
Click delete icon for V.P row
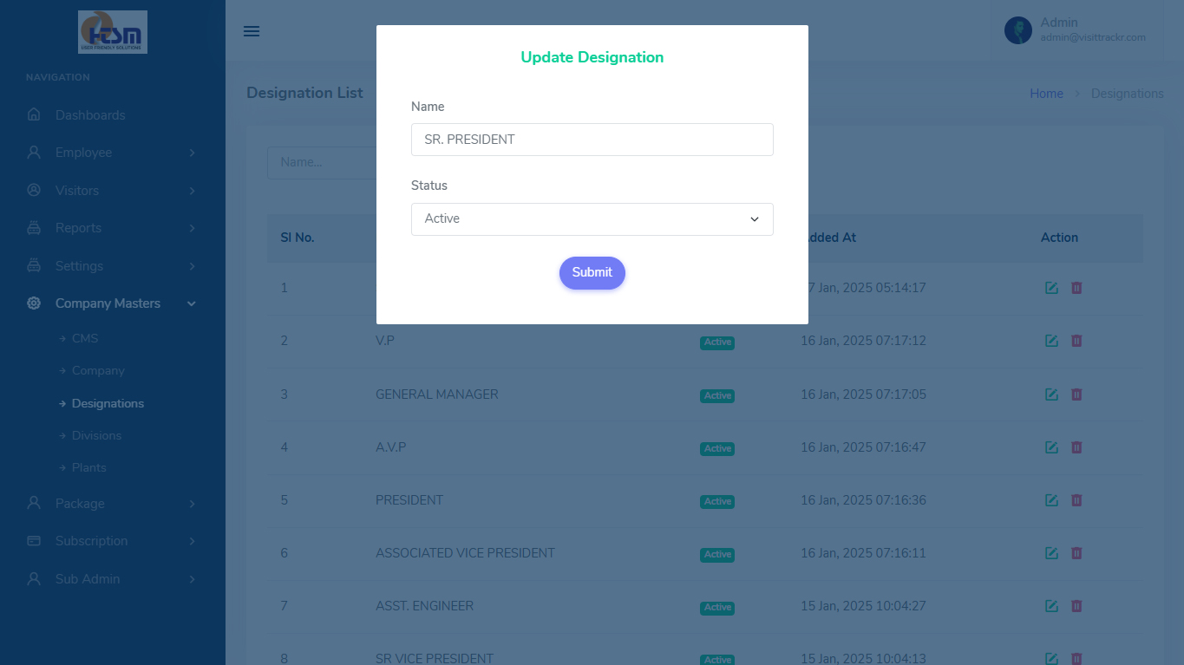coord(1076,341)
